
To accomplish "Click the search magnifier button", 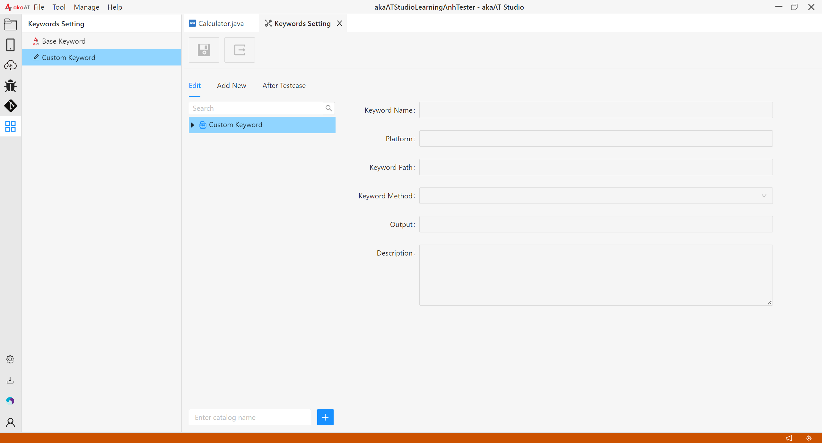I will (328, 108).
